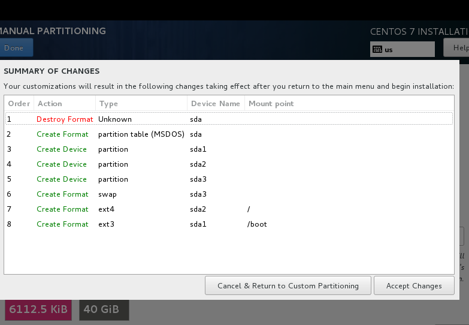Screen dimensions: 469x325
Task: Open the us keyboard layout indicator
Action: (x=403, y=49)
